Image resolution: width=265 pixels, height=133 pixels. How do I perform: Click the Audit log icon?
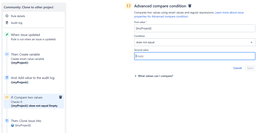pos(7,23)
